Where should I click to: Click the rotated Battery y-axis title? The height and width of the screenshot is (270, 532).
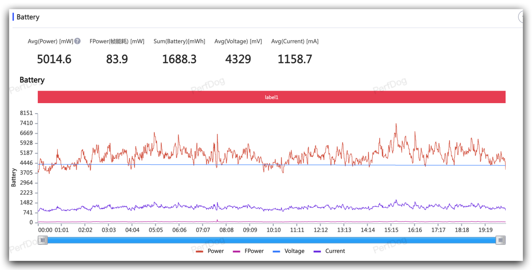click(x=14, y=178)
